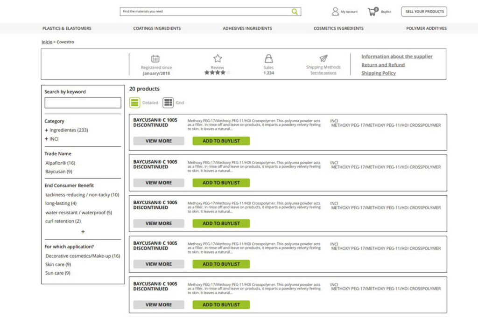Open Plastics & Elastomers menu
Screen dimensions: 478x317
click(67, 28)
